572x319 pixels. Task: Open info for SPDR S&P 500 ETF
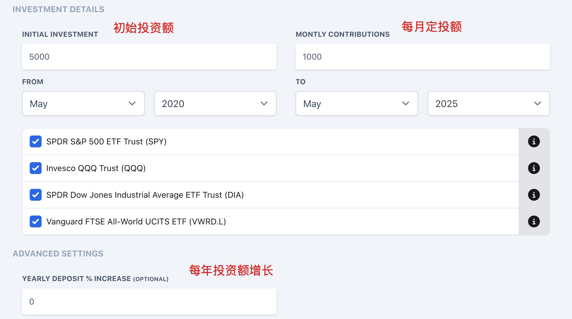[534, 141]
